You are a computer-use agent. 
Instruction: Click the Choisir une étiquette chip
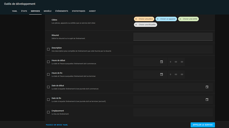pyautogui.click(x=145, y=25)
